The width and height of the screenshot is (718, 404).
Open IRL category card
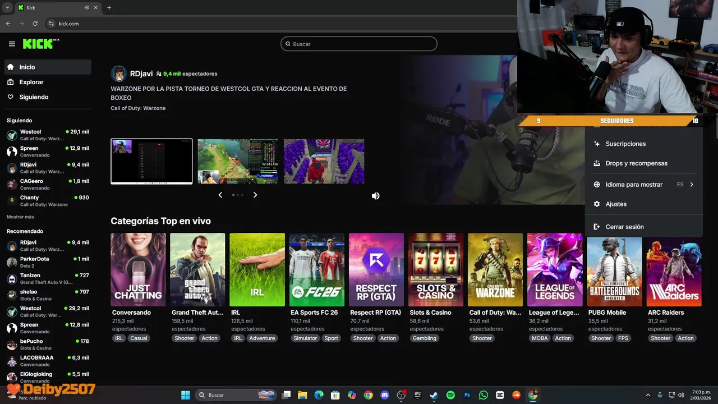(x=257, y=270)
